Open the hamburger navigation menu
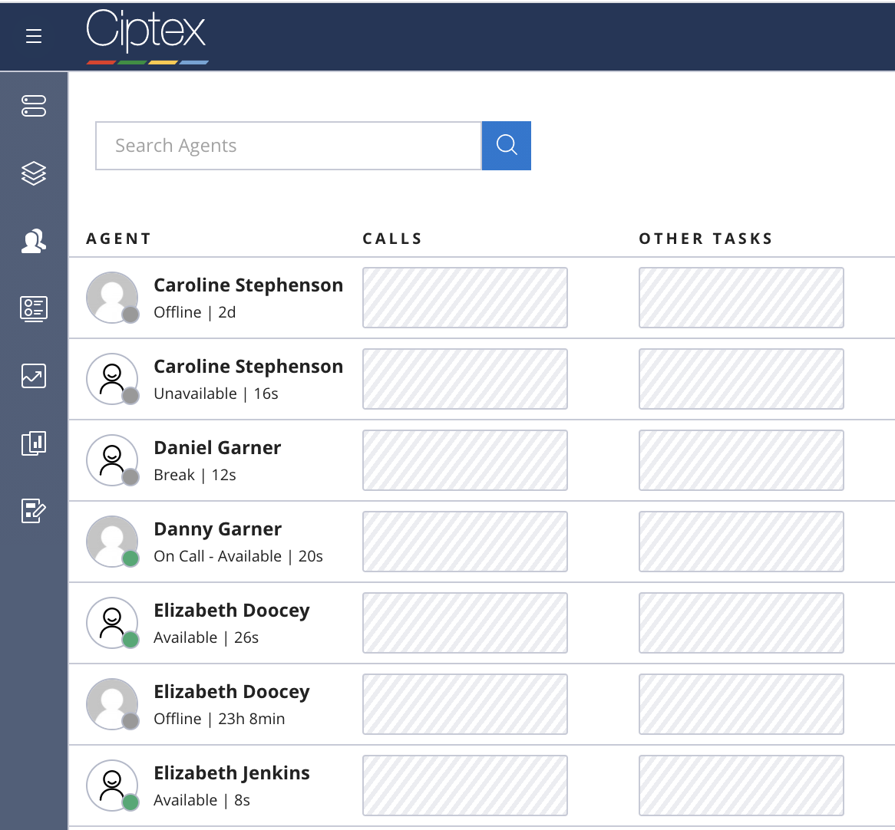 coord(34,36)
